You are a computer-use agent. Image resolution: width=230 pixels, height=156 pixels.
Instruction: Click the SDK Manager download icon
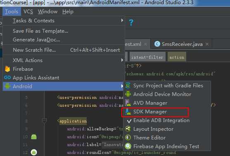128,112
